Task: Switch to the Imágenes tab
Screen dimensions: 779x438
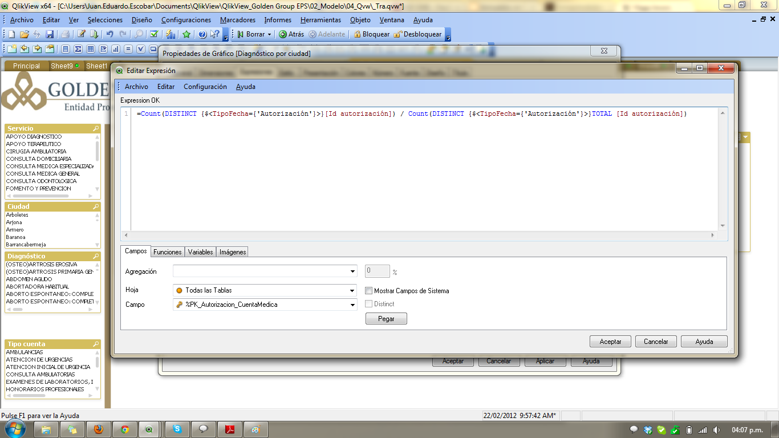Action: pyautogui.click(x=233, y=252)
